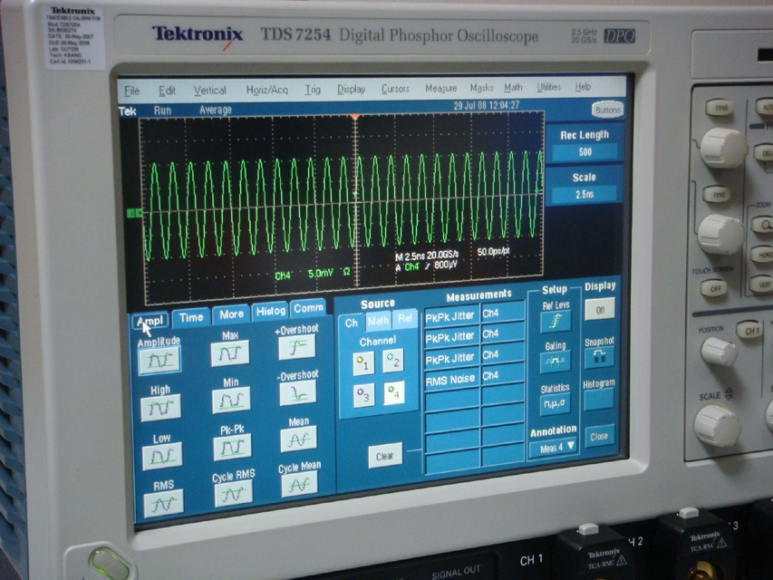Switch to the Comm tab
The width and height of the screenshot is (773, 580).
click(x=308, y=308)
